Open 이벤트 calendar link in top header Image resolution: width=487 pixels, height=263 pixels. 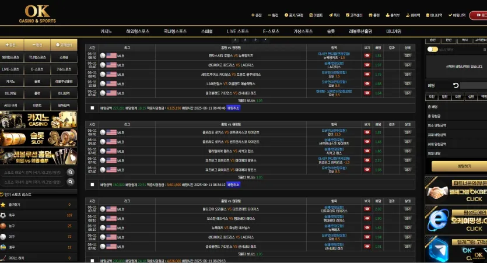pyautogui.click(x=316, y=15)
